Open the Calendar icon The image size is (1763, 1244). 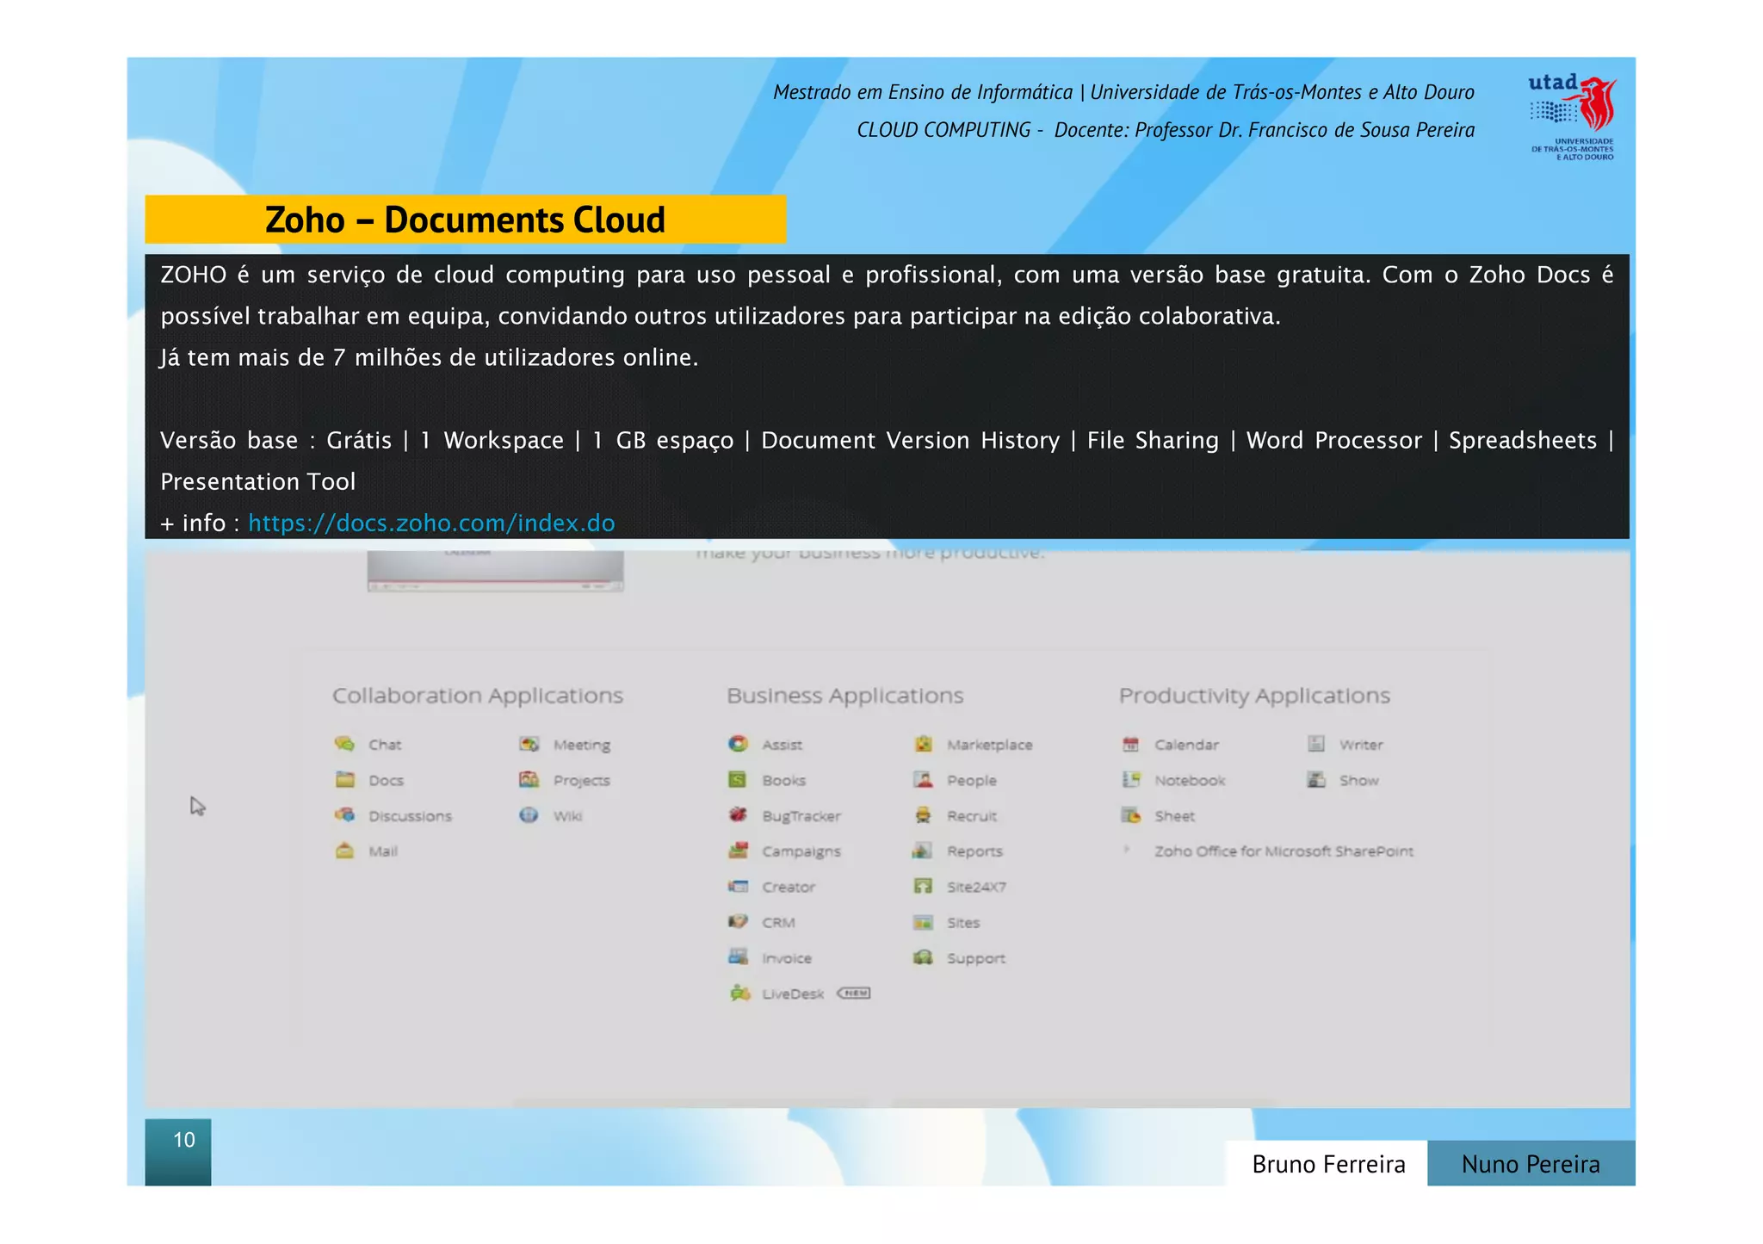click(1130, 744)
